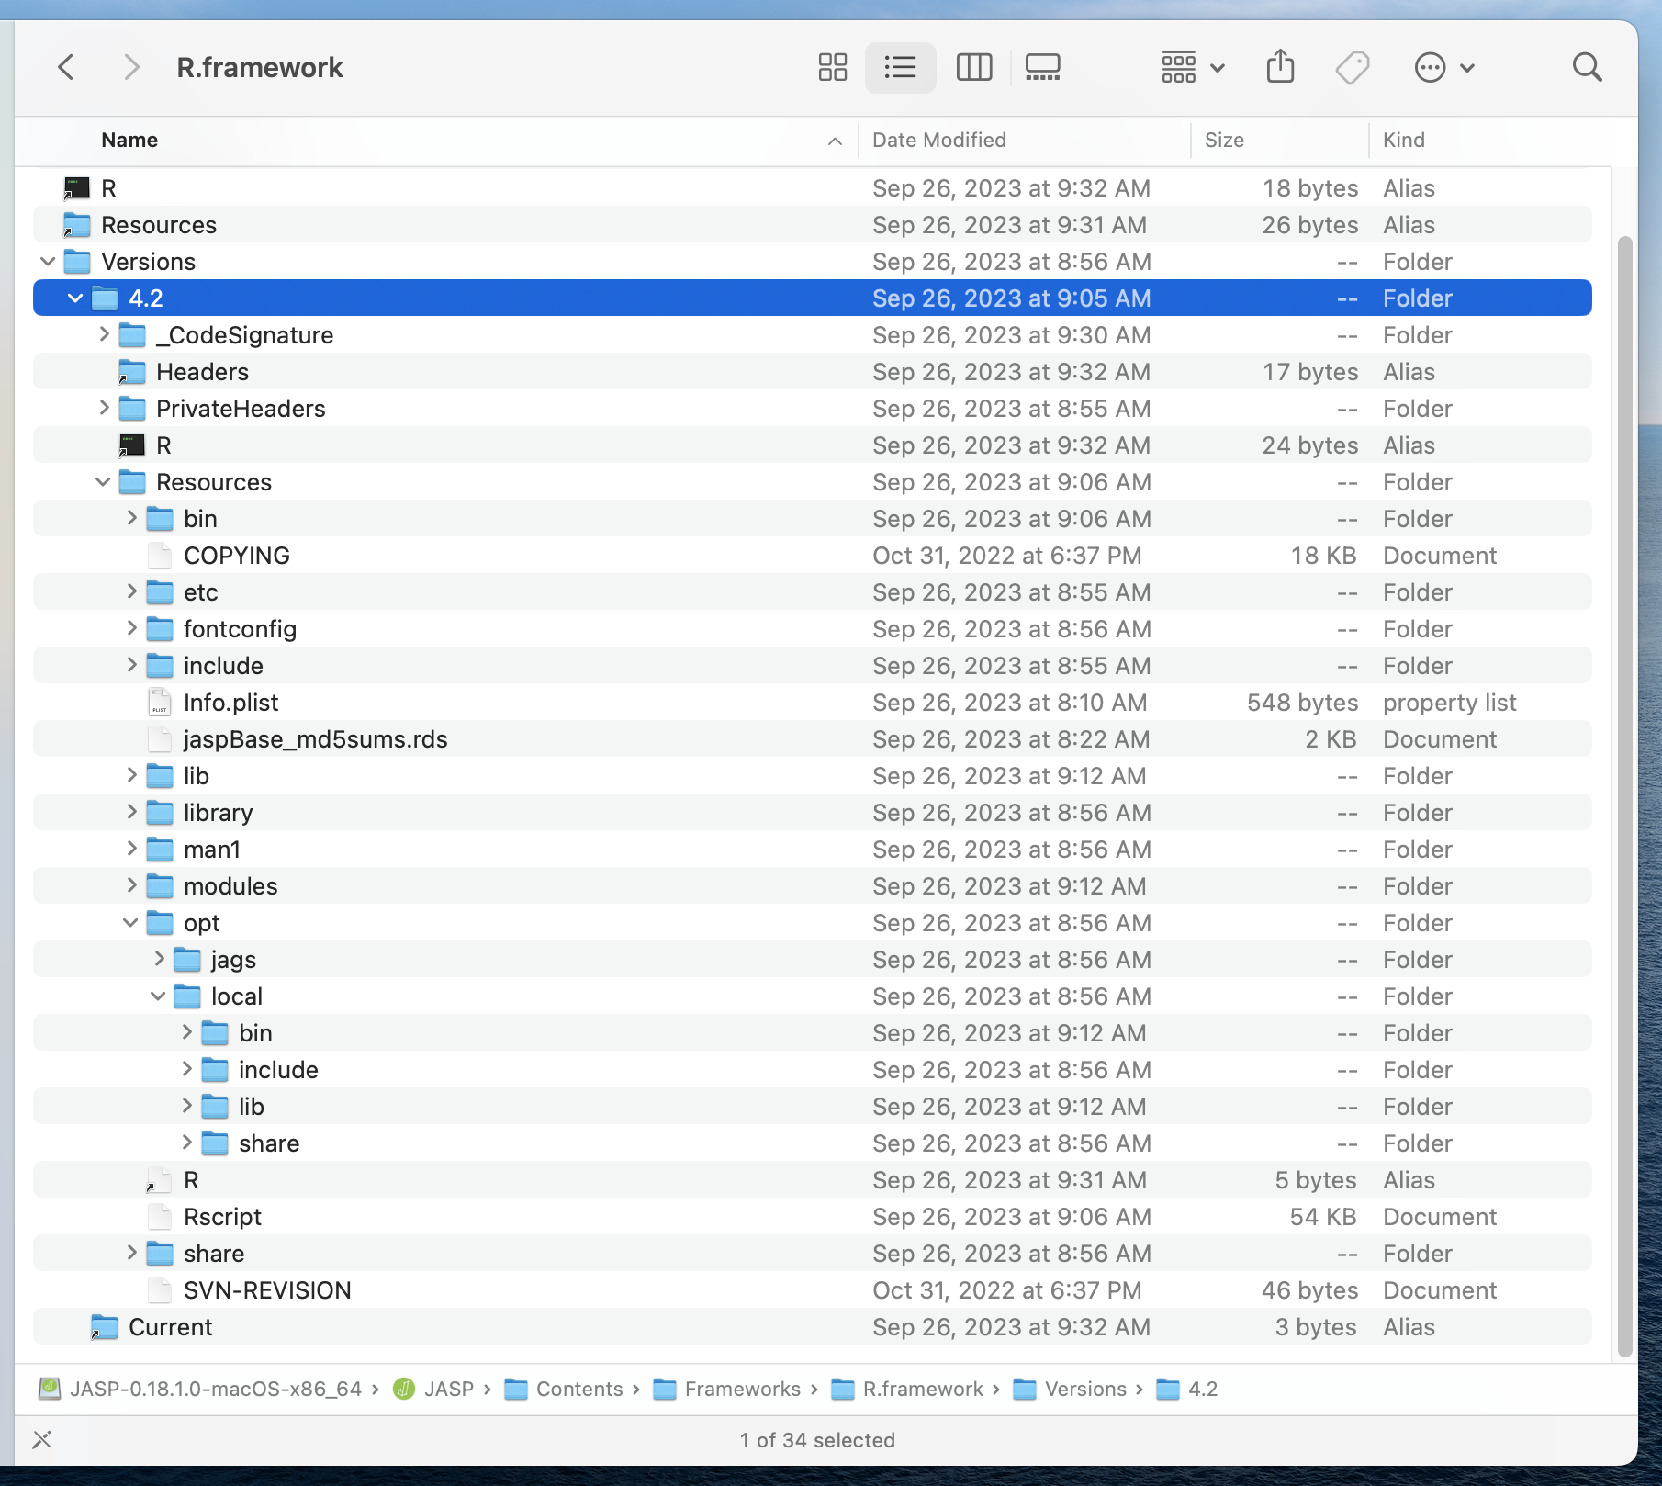This screenshot has height=1486, width=1662.
Task: Open the item grouping menu icon
Action: click(x=1178, y=66)
